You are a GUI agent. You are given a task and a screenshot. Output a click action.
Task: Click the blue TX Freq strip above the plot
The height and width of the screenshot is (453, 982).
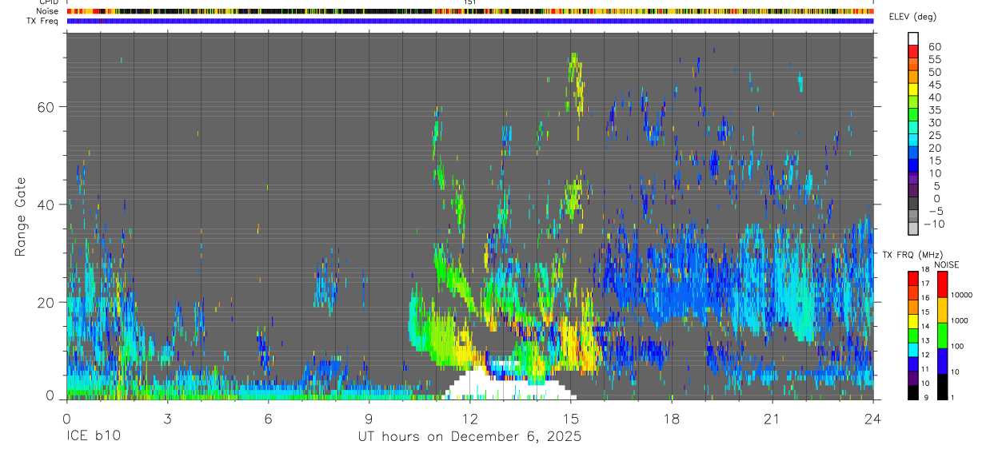[470, 21]
